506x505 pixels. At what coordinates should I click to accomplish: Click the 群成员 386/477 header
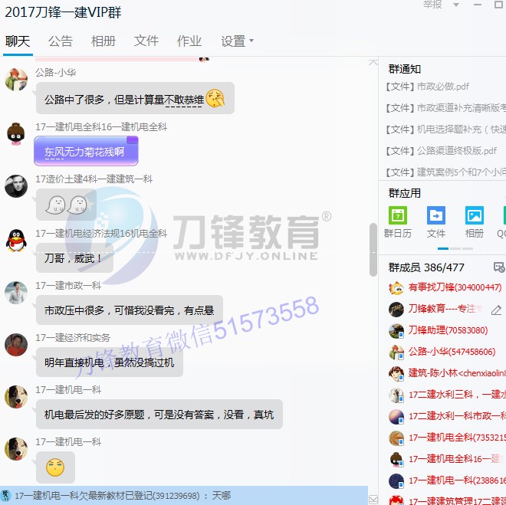[x=426, y=267]
